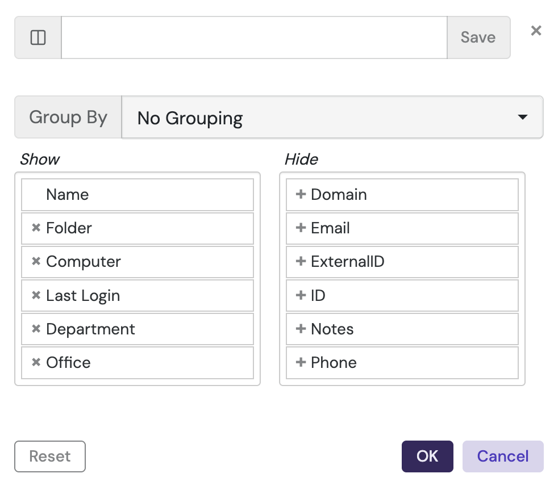
Task: Click the + icon next to Email
Action: 301,228
